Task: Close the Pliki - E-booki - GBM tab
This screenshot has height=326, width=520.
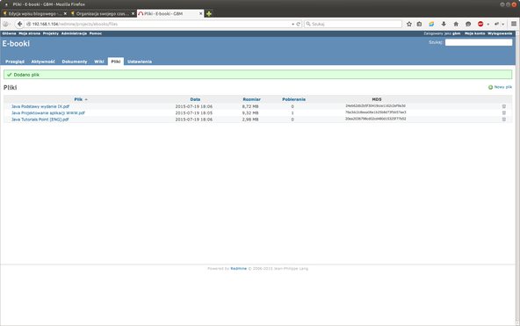Action: tap(200, 13)
